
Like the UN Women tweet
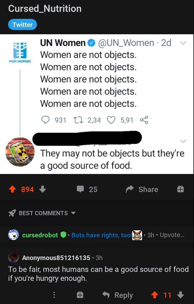coord(112,120)
